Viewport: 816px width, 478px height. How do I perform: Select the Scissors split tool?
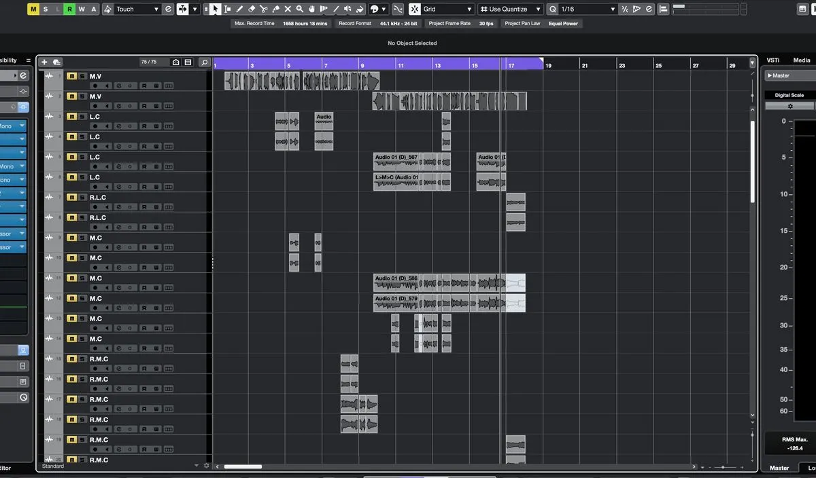coord(263,9)
